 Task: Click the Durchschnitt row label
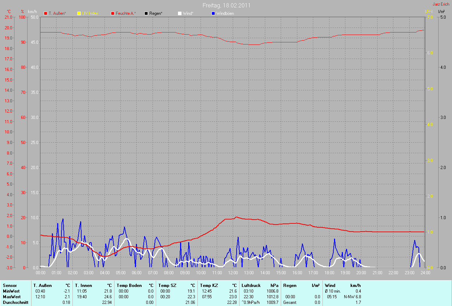pyautogui.click(x=15, y=302)
